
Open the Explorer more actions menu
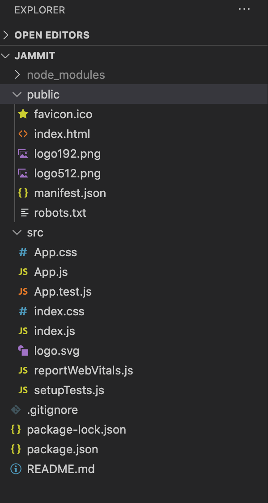pyautogui.click(x=244, y=9)
